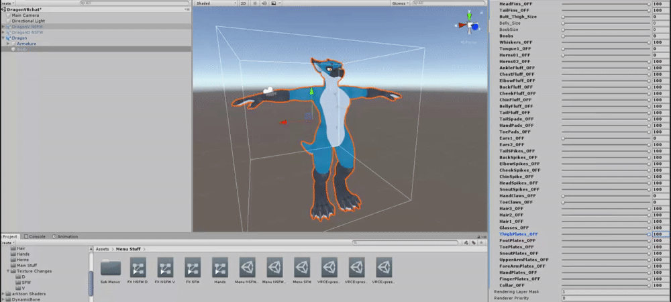
Task: Toggle the Project panel lock icon
Action: [478, 236]
